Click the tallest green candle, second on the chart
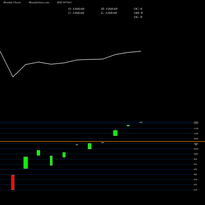This screenshot has width=205, height=205. tap(26, 163)
